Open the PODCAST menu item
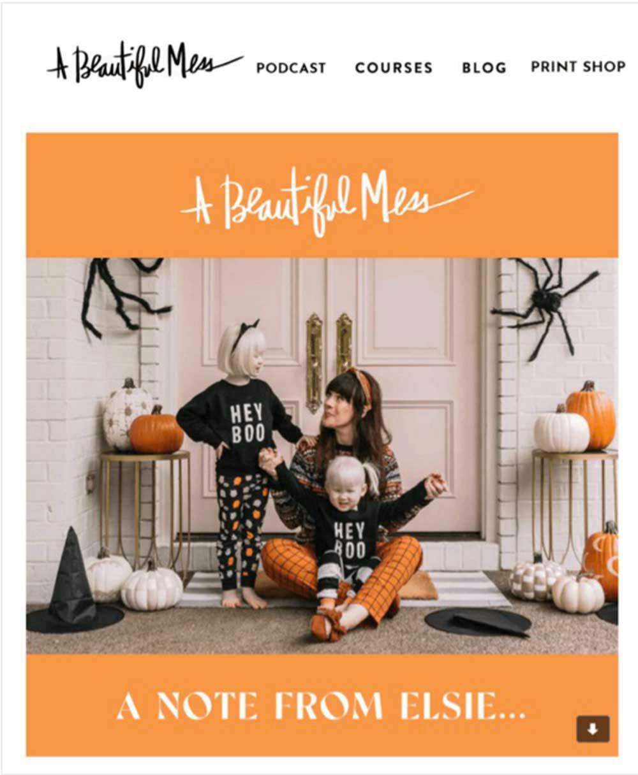Image resolution: width=638 pixels, height=775 pixels. [x=291, y=68]
